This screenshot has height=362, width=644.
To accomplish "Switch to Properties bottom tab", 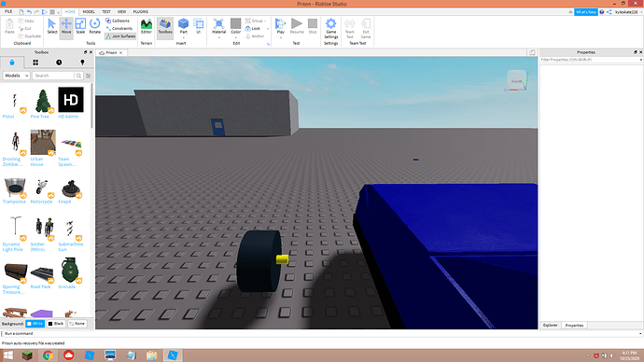I will tap(574, 325).
